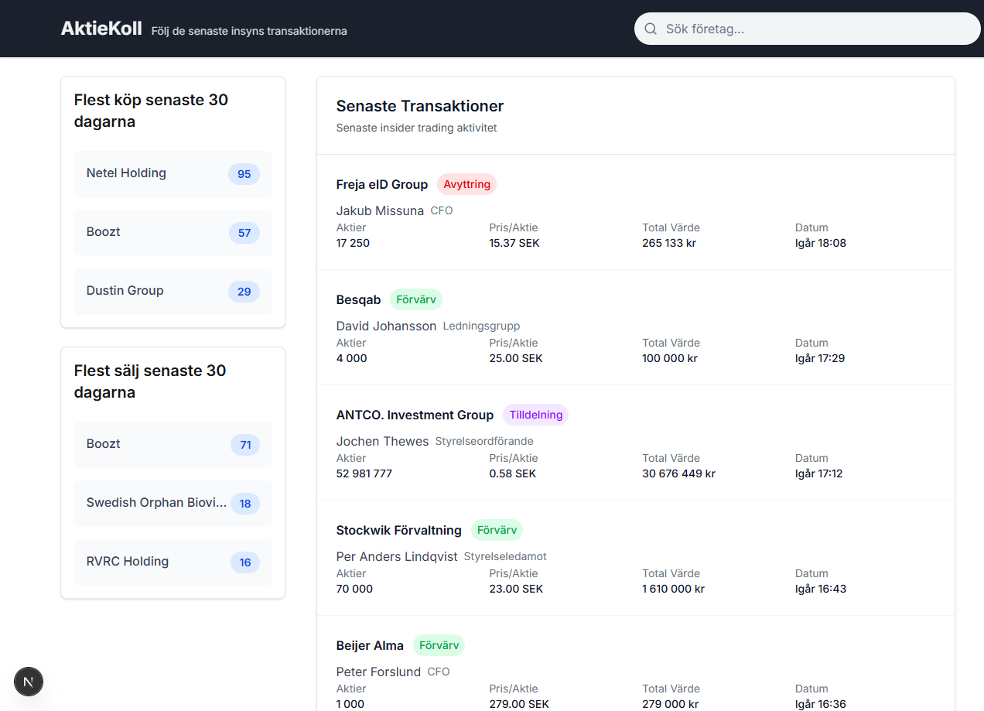Click RVRC Holding in sell list
The width and height of the screenshot is (984, 711).
point(128,562)
